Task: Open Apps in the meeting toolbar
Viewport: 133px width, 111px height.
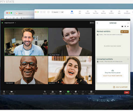Action: tap(83, 92)
